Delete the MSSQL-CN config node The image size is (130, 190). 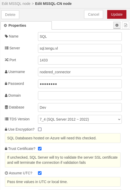(x=10, y=15)
